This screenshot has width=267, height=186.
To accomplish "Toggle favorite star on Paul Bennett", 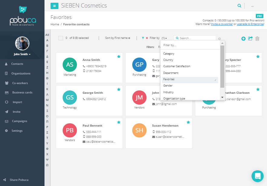I will [x=119, y=122].
